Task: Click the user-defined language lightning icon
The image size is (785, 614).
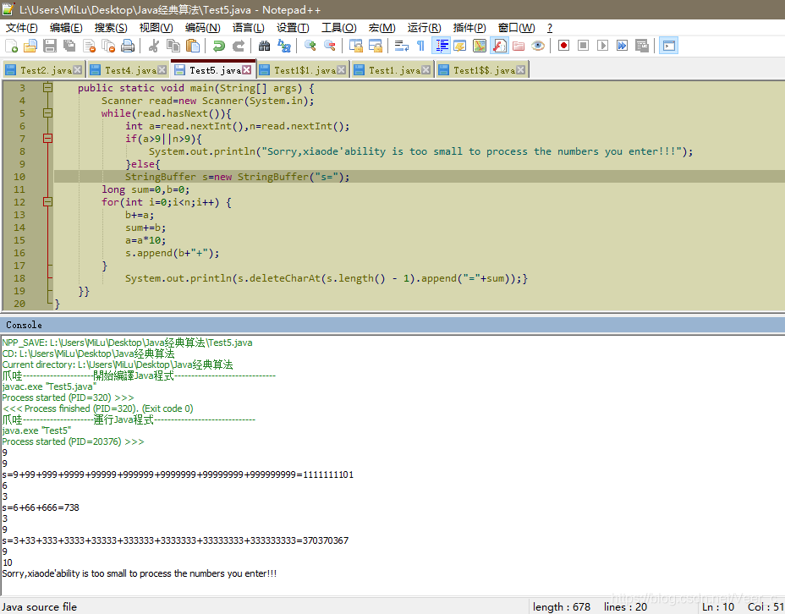Action: pyautogui.click(x=460, y=46)
